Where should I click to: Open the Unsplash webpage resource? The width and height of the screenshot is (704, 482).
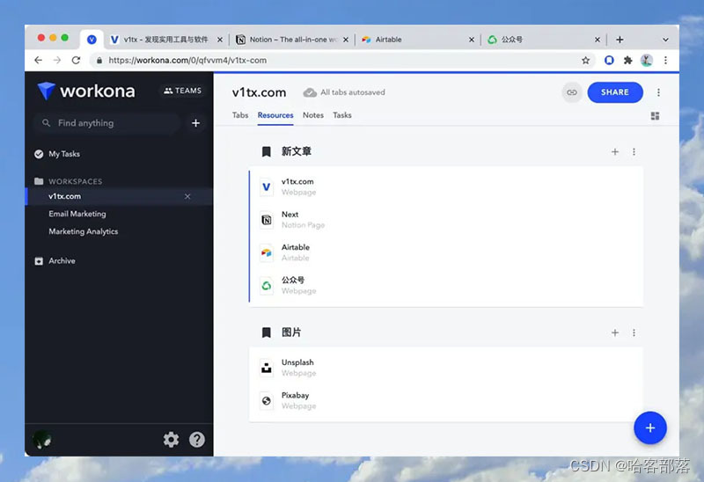pyautogui.click(x=446, y=368)
